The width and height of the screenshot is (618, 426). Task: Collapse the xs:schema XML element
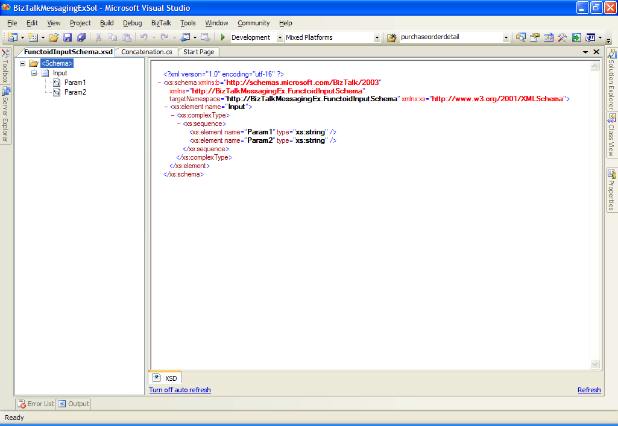click(160, 83)
